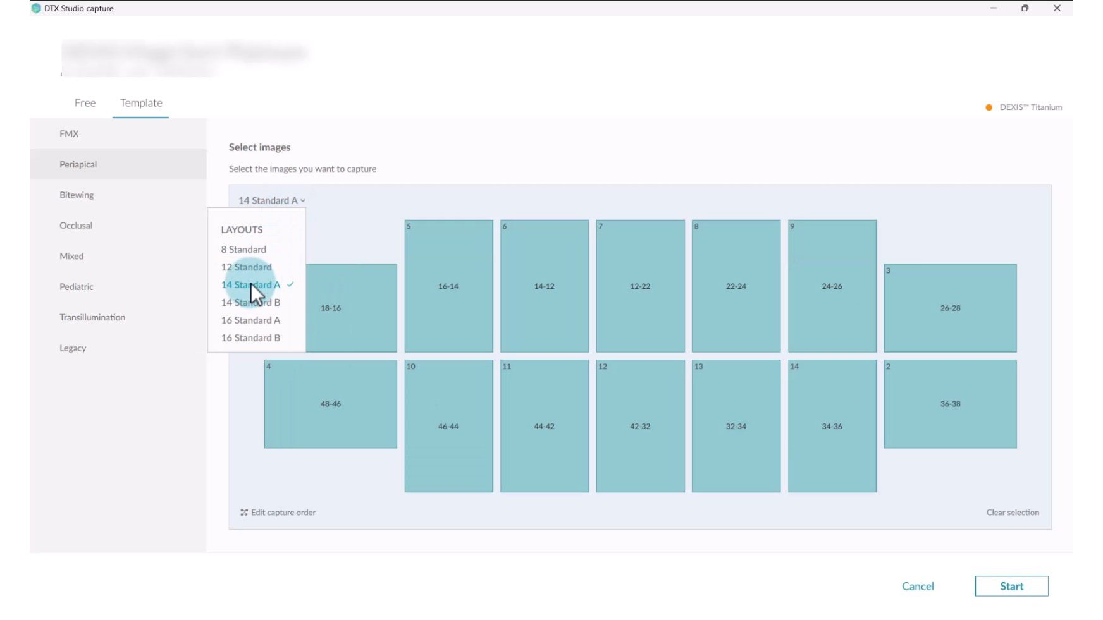Select the Transillumination category
Image resolution: width=1103 pixels, height=620 pixels.
pos(118,317)
